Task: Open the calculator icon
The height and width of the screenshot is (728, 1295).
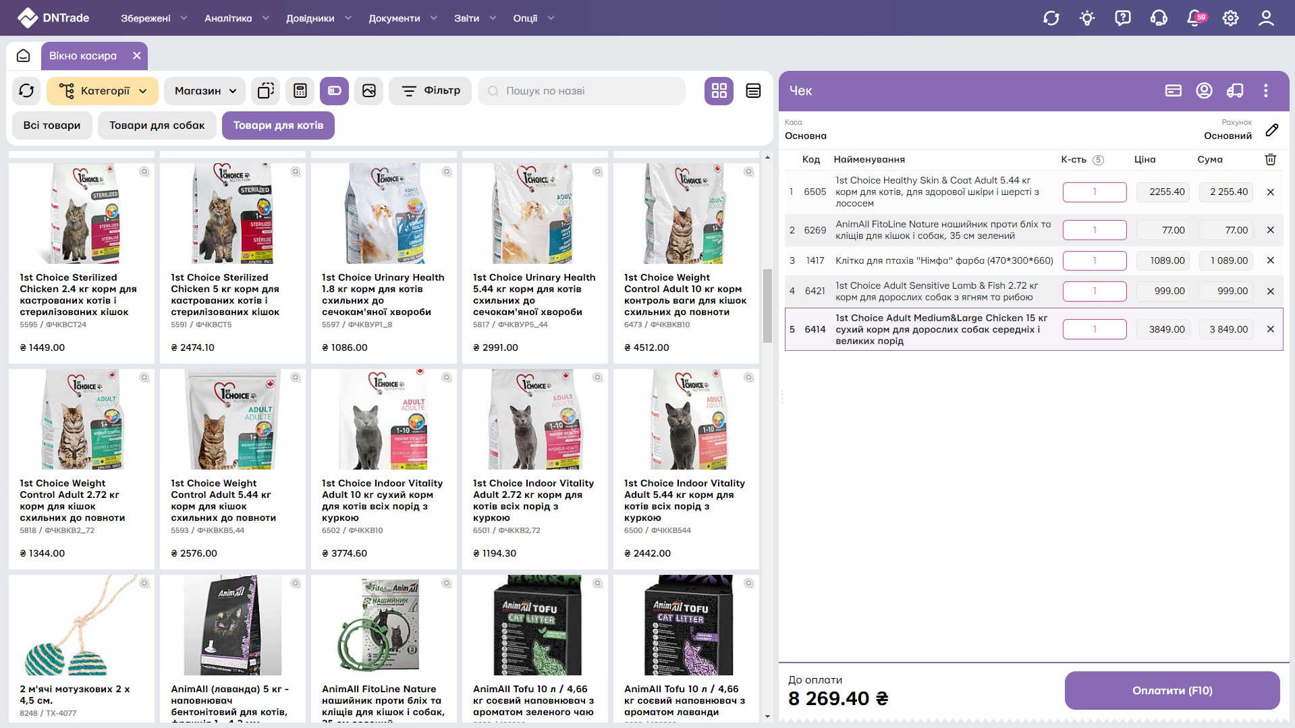Action: click(300, 90)
